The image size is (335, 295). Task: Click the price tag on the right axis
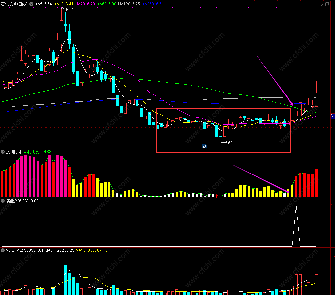pyautogui.click(x=333, y=116)
